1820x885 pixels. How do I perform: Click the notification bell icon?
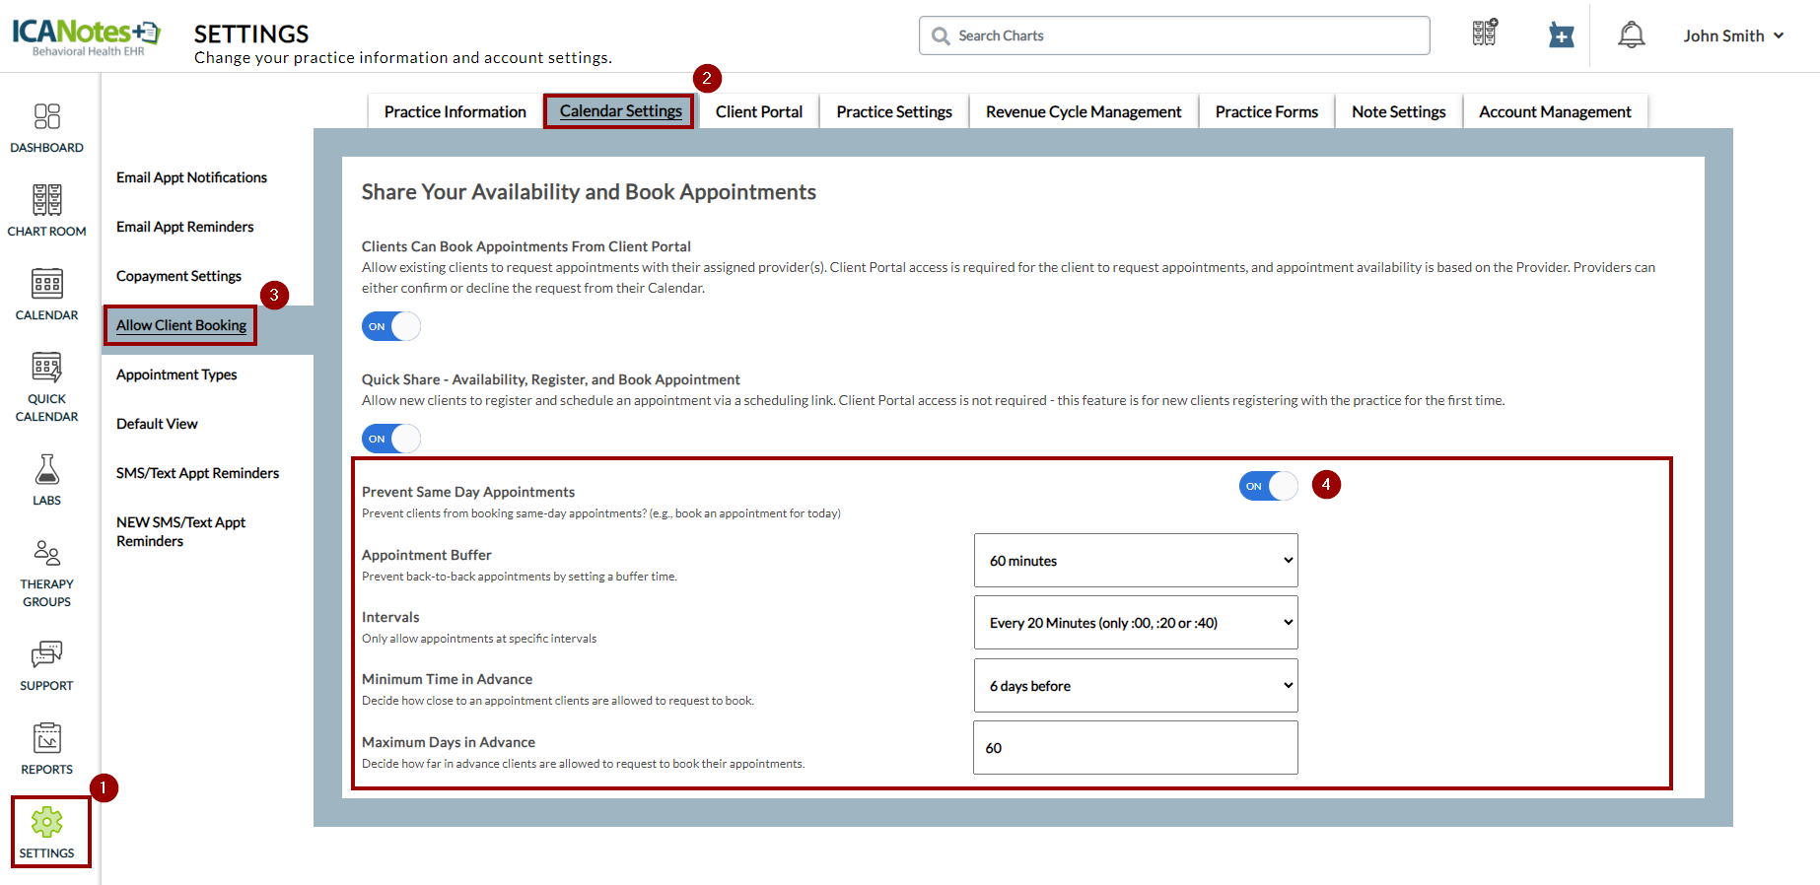1631,35
